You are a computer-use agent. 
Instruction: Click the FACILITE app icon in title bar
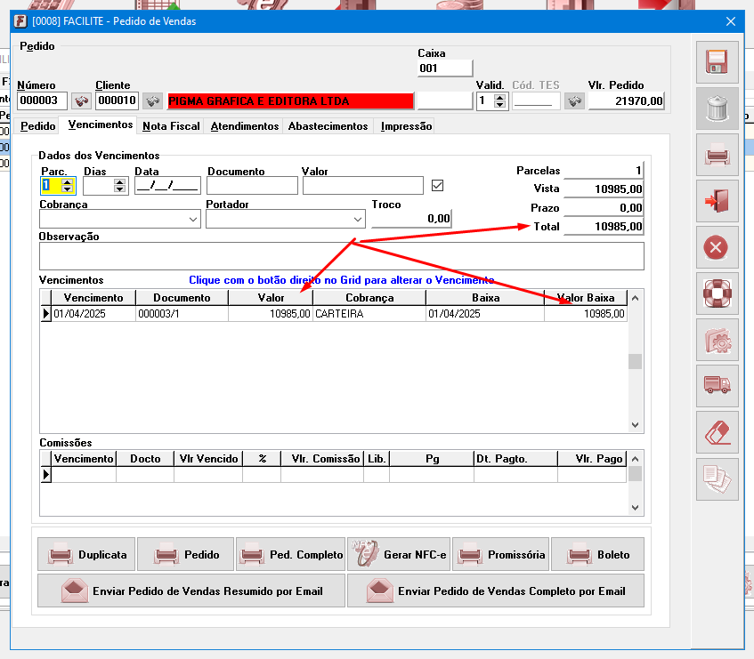click(20, 21)
